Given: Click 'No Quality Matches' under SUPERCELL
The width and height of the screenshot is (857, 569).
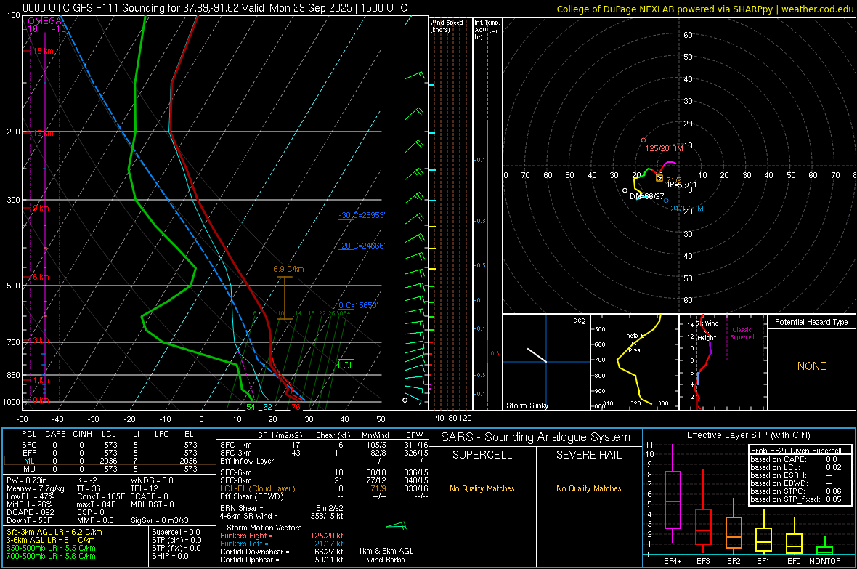Looking at the screenshot, I should point(482,488).
